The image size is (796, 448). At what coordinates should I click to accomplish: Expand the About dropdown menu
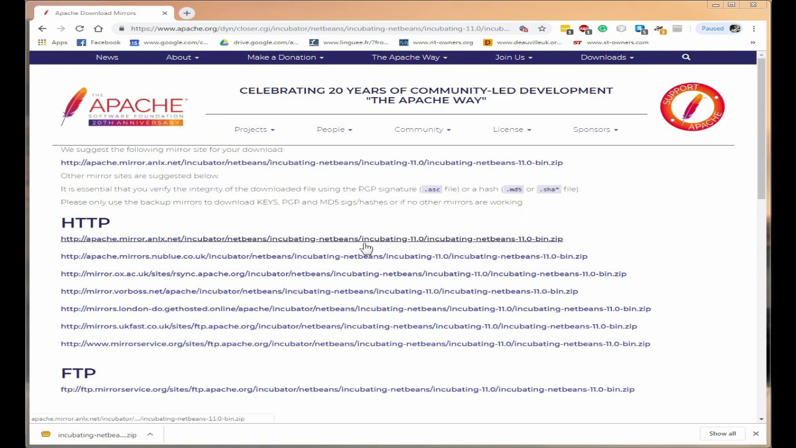[x=182, y=57]
